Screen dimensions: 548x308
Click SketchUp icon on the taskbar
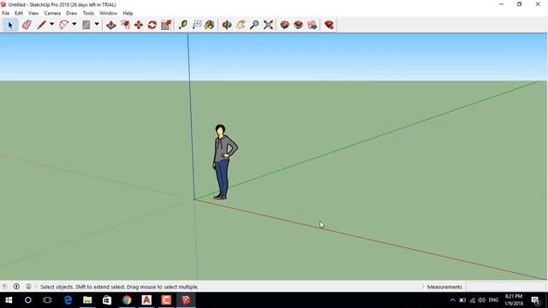(x=186, y=300)
